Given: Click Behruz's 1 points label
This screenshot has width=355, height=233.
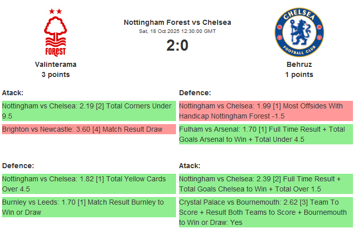Looking at the screenshot, I should 299,74.
